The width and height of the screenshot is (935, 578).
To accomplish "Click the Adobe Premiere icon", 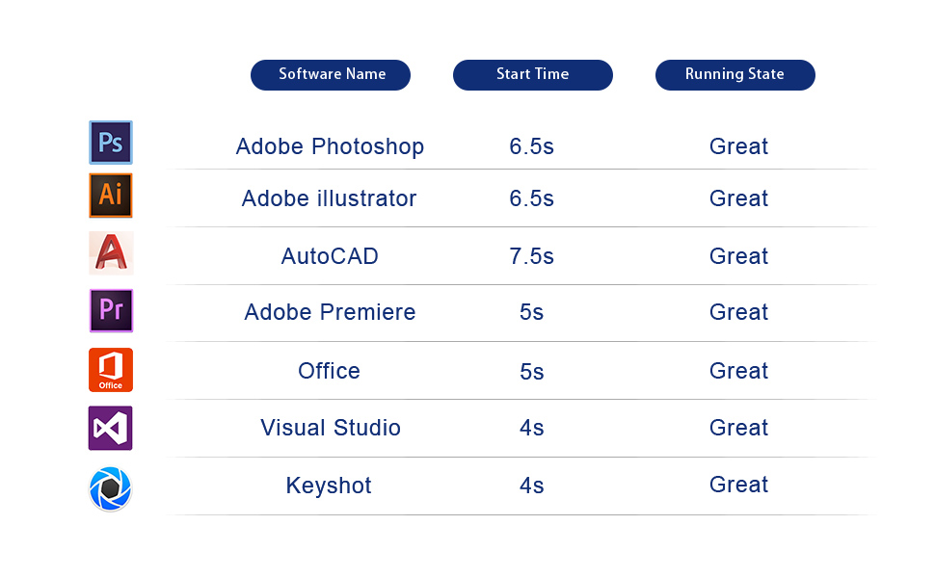I will click(x=111, y=311).
